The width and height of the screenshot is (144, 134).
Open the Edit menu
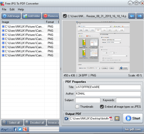(x=12, y=10)
